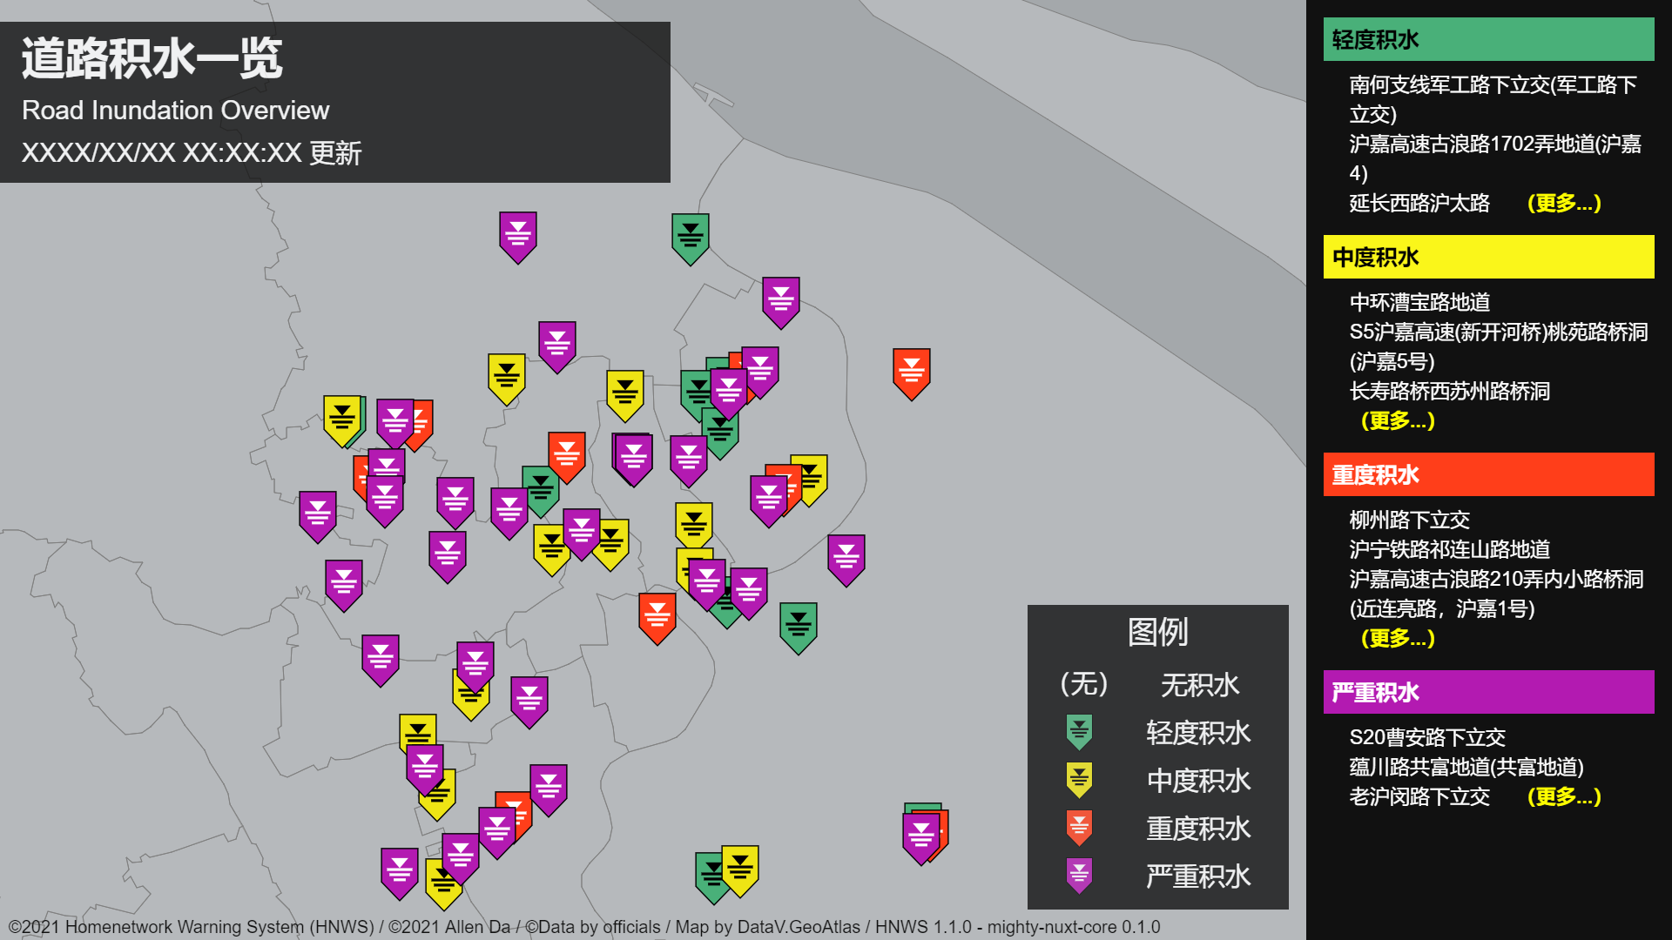Click the rightmost purple marker near the legend
Screen dimensions: 1672x940
[x=920, y=836]
